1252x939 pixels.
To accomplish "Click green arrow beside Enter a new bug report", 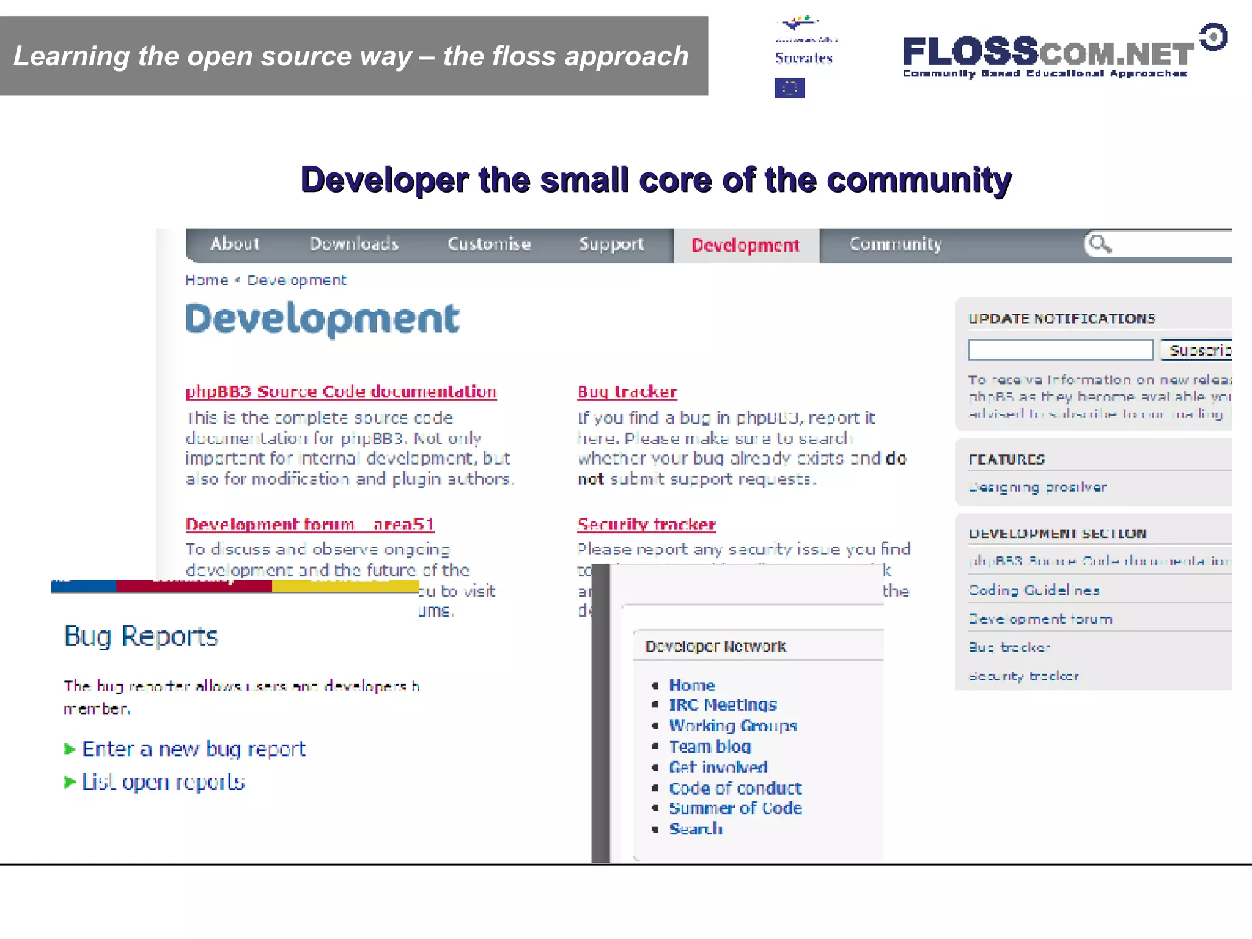I will coord(70,749).
